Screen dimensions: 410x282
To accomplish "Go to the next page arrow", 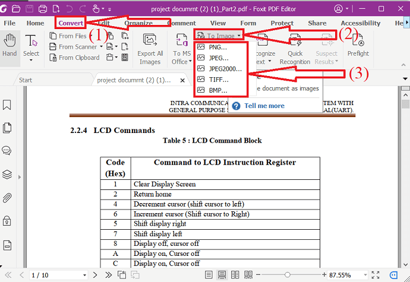I will 95,275.
